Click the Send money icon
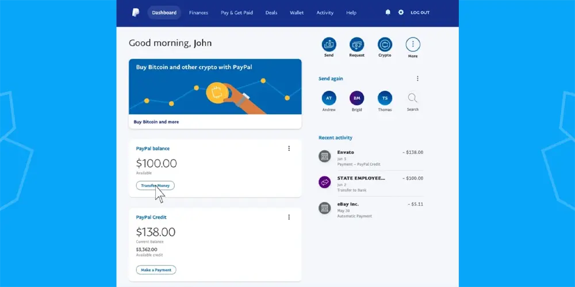 tap(329, 44)
